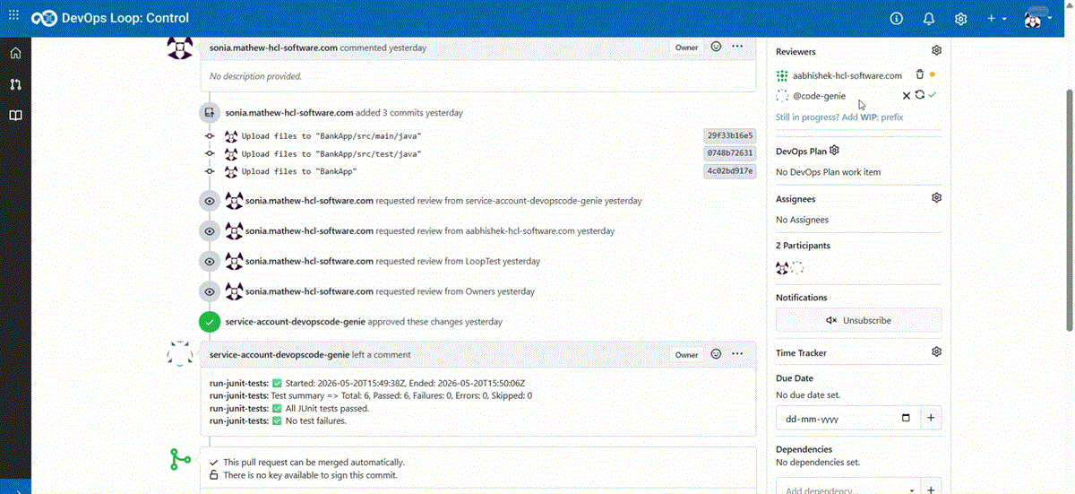1075x494 pixels.
Task: Open the DevOps Plan gear settings
Action: pyautogui.click(x=834, y=151)
